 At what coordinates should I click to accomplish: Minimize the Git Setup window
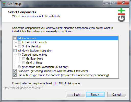tap(107, 3)
